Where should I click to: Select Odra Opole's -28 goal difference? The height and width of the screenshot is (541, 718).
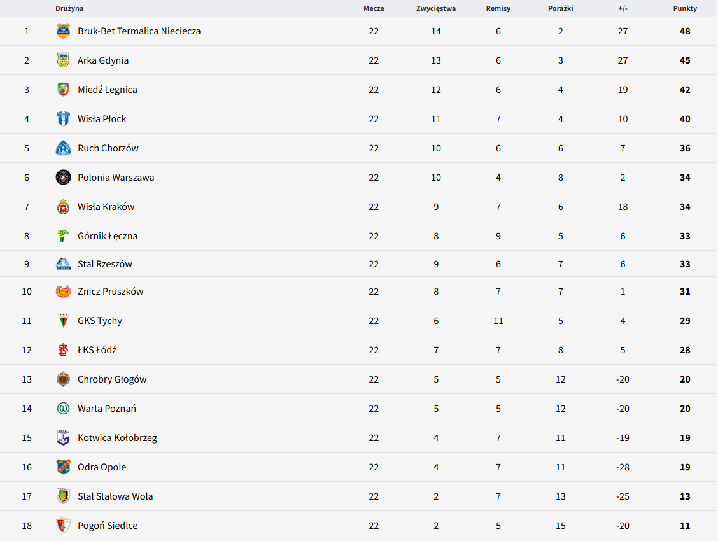[x=623, y=467]
